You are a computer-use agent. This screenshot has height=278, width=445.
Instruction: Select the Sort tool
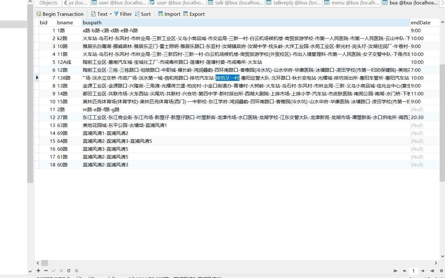pyautogui.click(x=143, y=14)
